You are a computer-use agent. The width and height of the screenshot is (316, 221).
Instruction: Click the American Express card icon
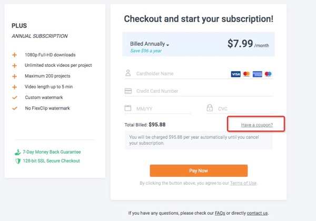coord(258,74)
